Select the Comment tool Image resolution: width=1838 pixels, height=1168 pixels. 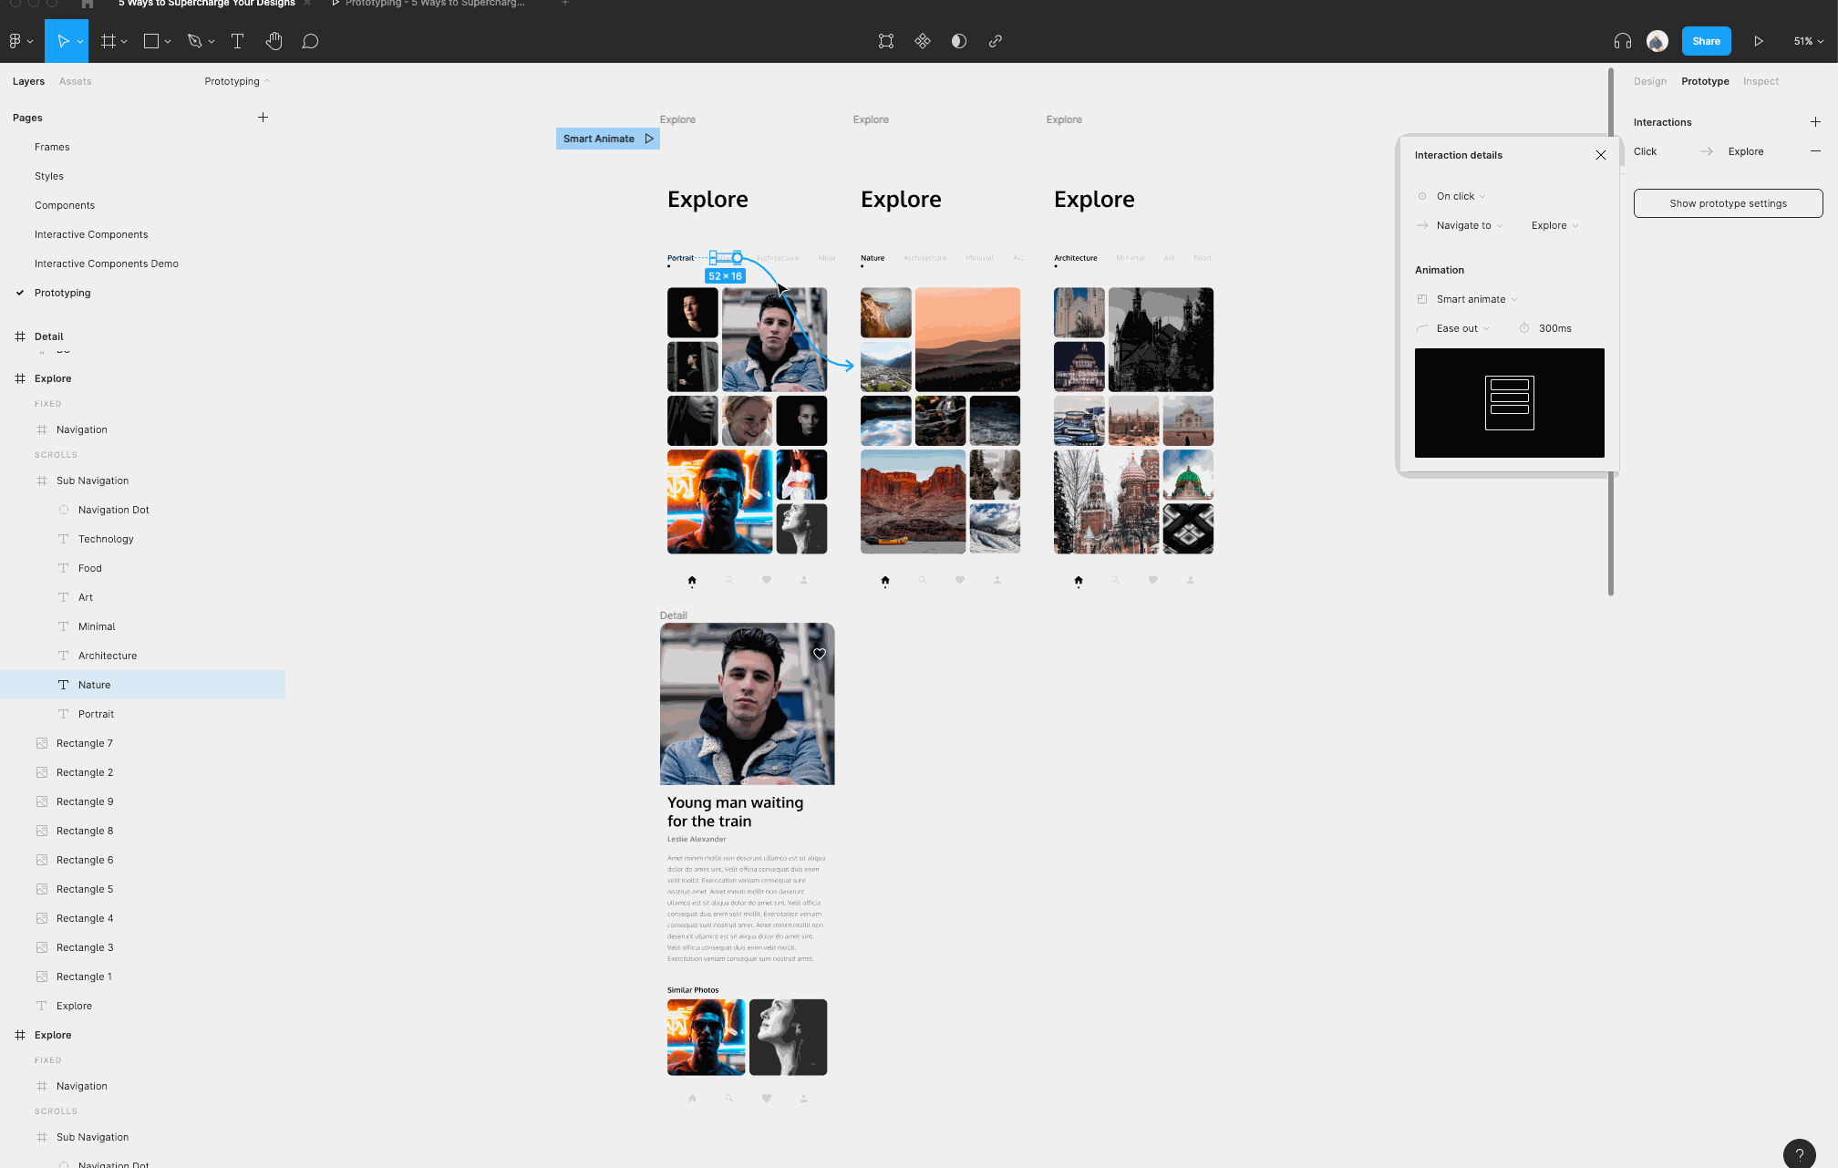pyautogui.click(x=310, y=41)
